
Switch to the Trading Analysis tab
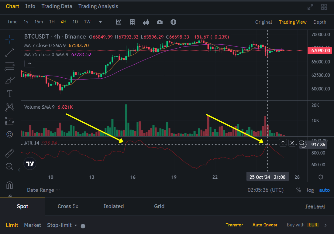98,6
